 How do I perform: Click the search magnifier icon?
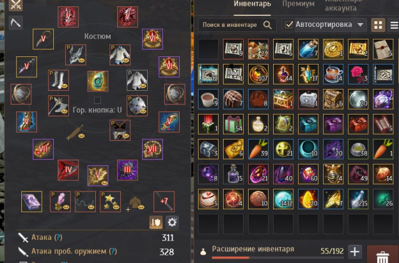click(267, 25)
